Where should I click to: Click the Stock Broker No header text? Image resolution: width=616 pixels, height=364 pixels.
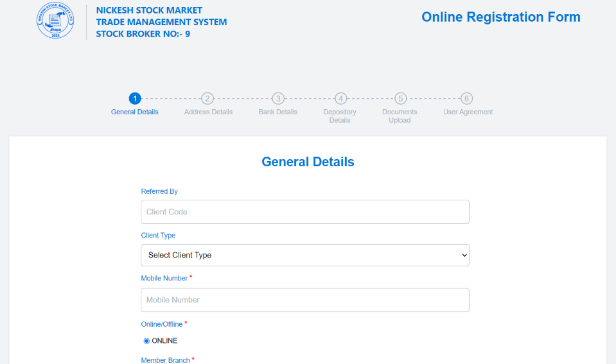143,34
